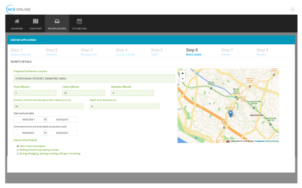Check Sinking of earth rod option

(18, 150)
